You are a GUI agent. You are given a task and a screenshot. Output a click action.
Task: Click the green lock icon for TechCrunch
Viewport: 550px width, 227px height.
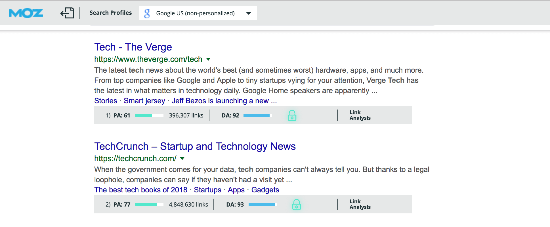click(x=296, y=205)
